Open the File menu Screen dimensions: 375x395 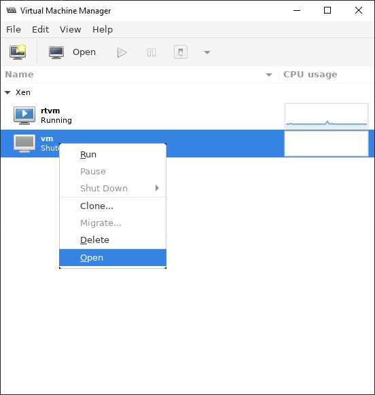(14, 29)
